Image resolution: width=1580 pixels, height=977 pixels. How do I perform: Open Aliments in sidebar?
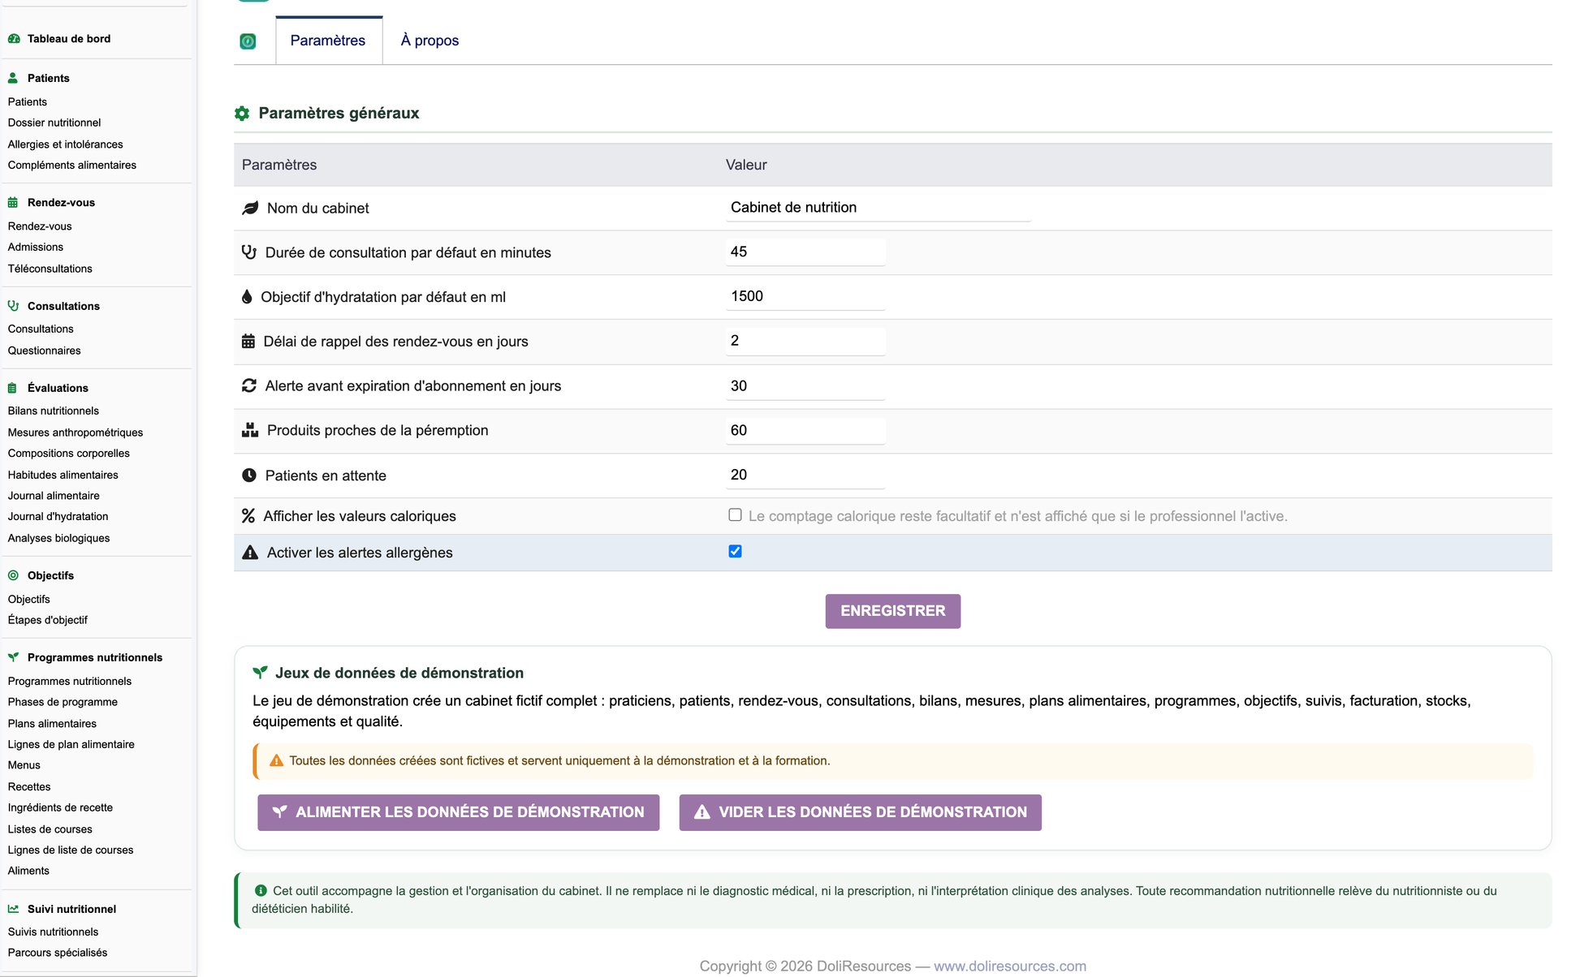(x=28, y=871)
